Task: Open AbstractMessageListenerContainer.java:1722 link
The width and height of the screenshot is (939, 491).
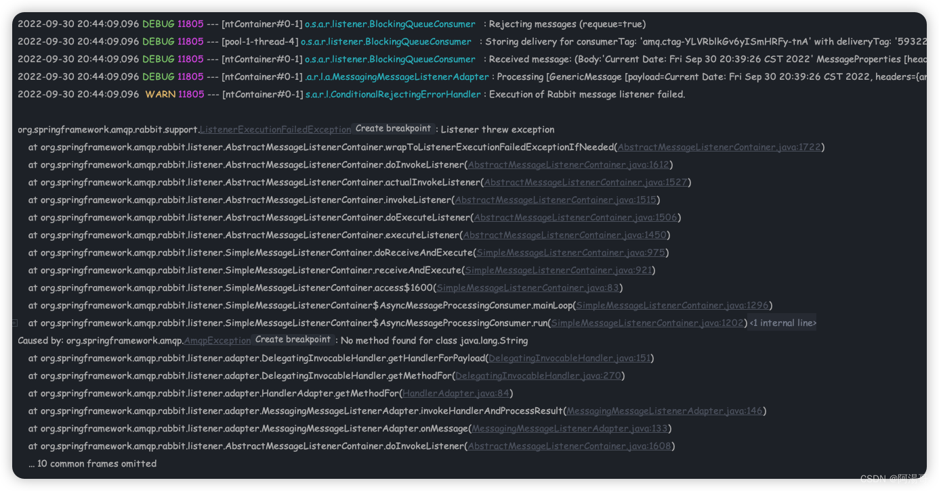Action: (x=719, y=147)
